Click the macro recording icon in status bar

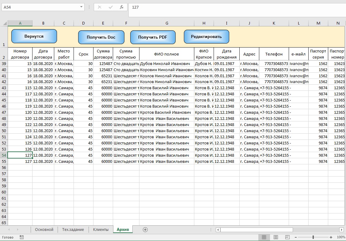pos(22,237)
